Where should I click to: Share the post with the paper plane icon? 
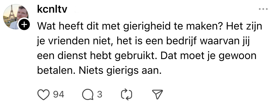pyautogui.click(x=157, y=94)
